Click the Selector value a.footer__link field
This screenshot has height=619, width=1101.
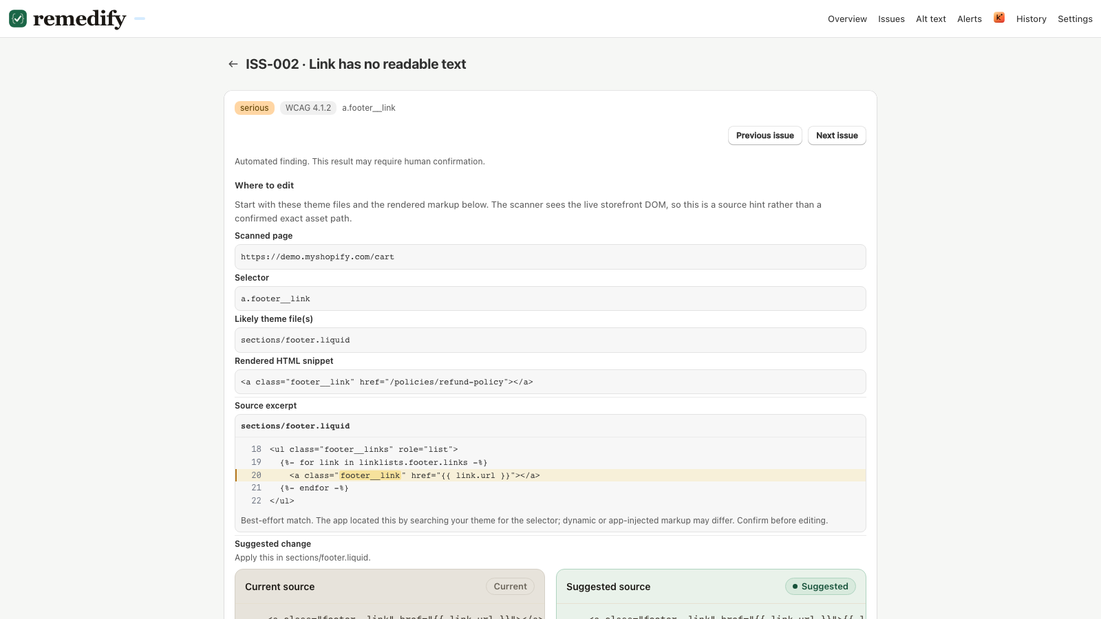coord(550,298)
